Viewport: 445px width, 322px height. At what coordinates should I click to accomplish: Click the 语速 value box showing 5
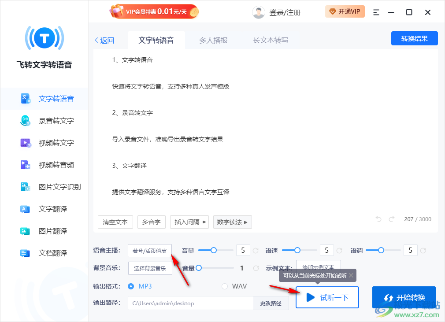[326, 250]
